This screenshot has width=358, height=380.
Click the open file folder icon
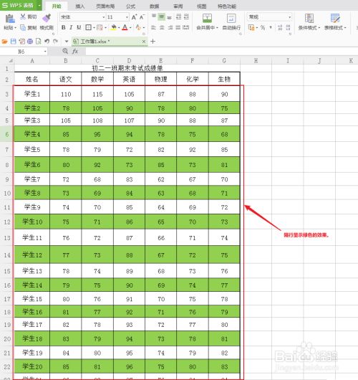(x=4, y=42)
